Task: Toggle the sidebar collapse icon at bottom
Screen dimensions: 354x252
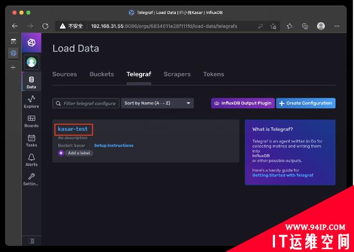Action: (x=31, y=241)
